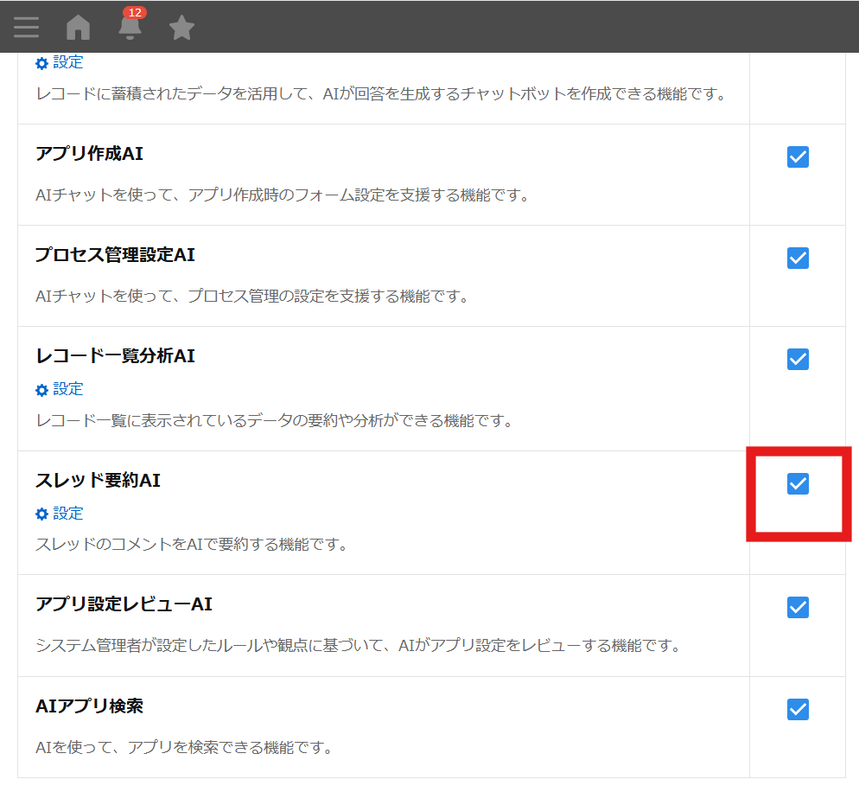
Task: Toggle the AIアプリ検索 checkbox
Action: 798,709
